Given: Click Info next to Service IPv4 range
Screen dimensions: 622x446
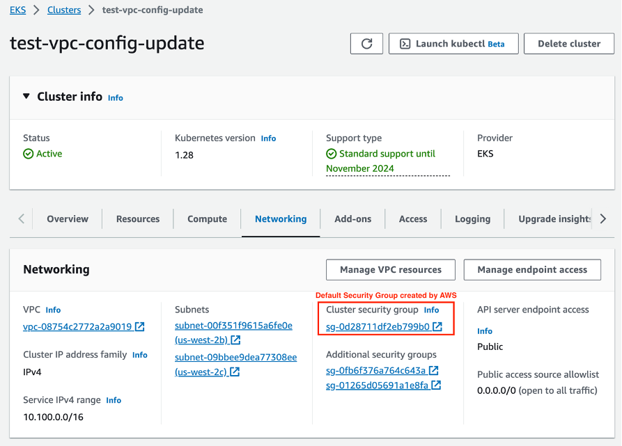Looking at the screenshot, I should point(113,399).
